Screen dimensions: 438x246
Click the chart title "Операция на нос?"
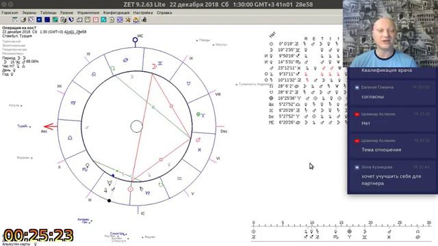[19, 28]
